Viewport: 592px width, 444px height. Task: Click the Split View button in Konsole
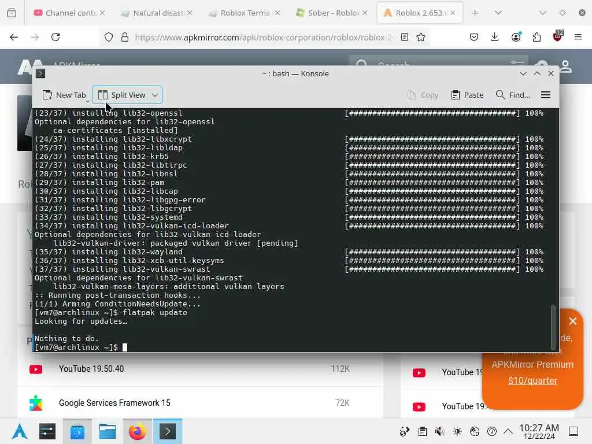[x=121, y=95]
